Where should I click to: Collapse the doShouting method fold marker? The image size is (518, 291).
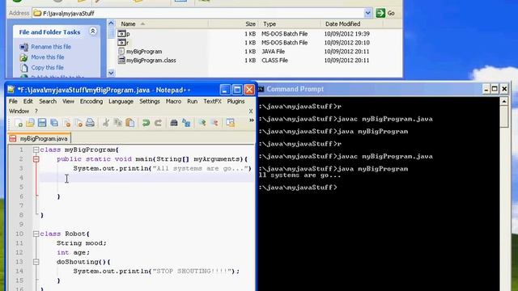(x=36, y=262)
